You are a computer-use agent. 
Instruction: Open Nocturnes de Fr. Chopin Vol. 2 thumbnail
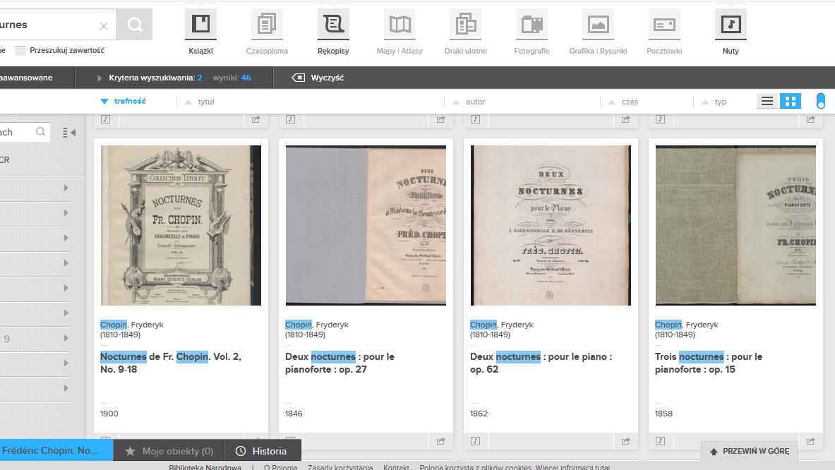(x=181, y=226)
